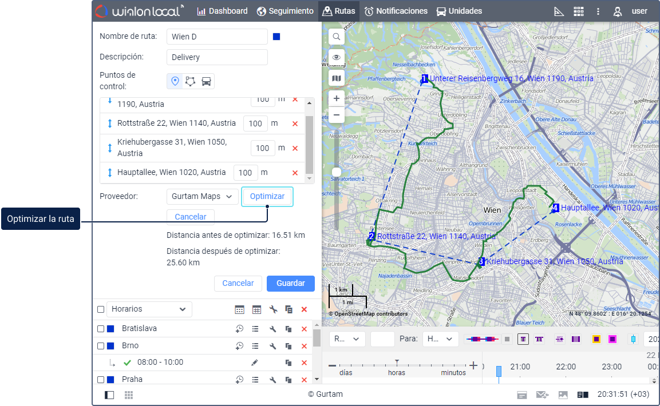Screen dimensions: 660x406
Task: Open the map layers icon
Action: click(337, 78)
